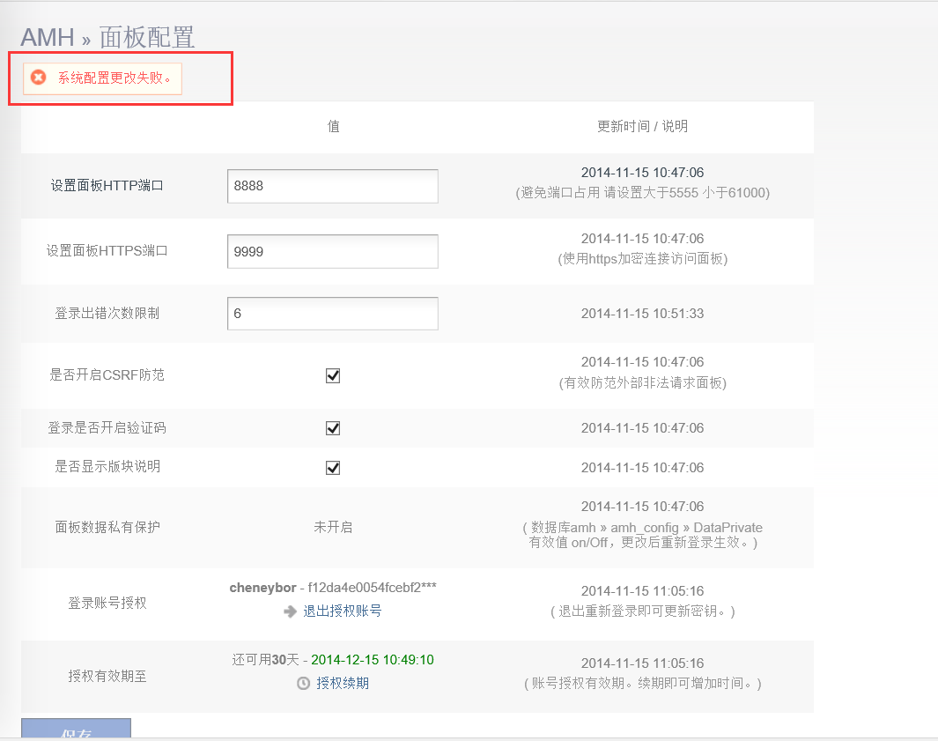Click the arrow icon beside 退出授权账号
The height and width of the screenshot is (741, 938).
[x=290, y=611]
